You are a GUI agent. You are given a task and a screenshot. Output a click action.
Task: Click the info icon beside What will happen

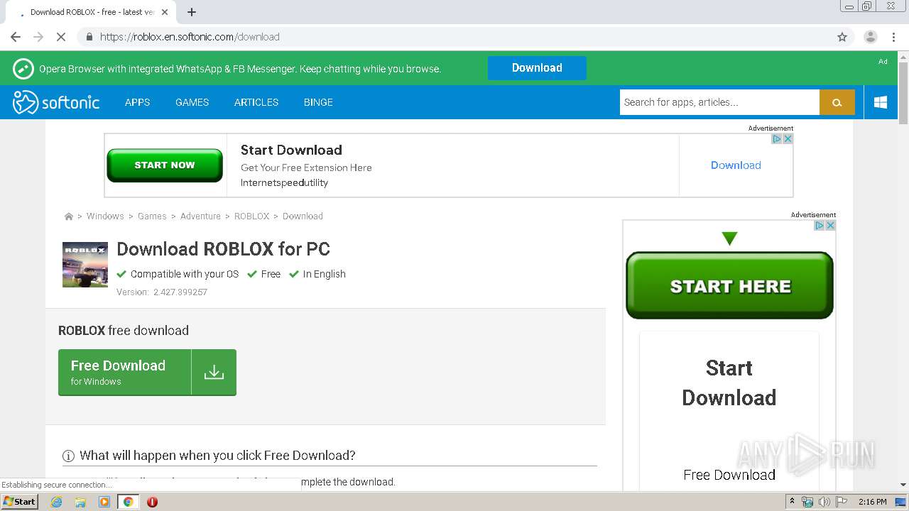coord(68,456)
